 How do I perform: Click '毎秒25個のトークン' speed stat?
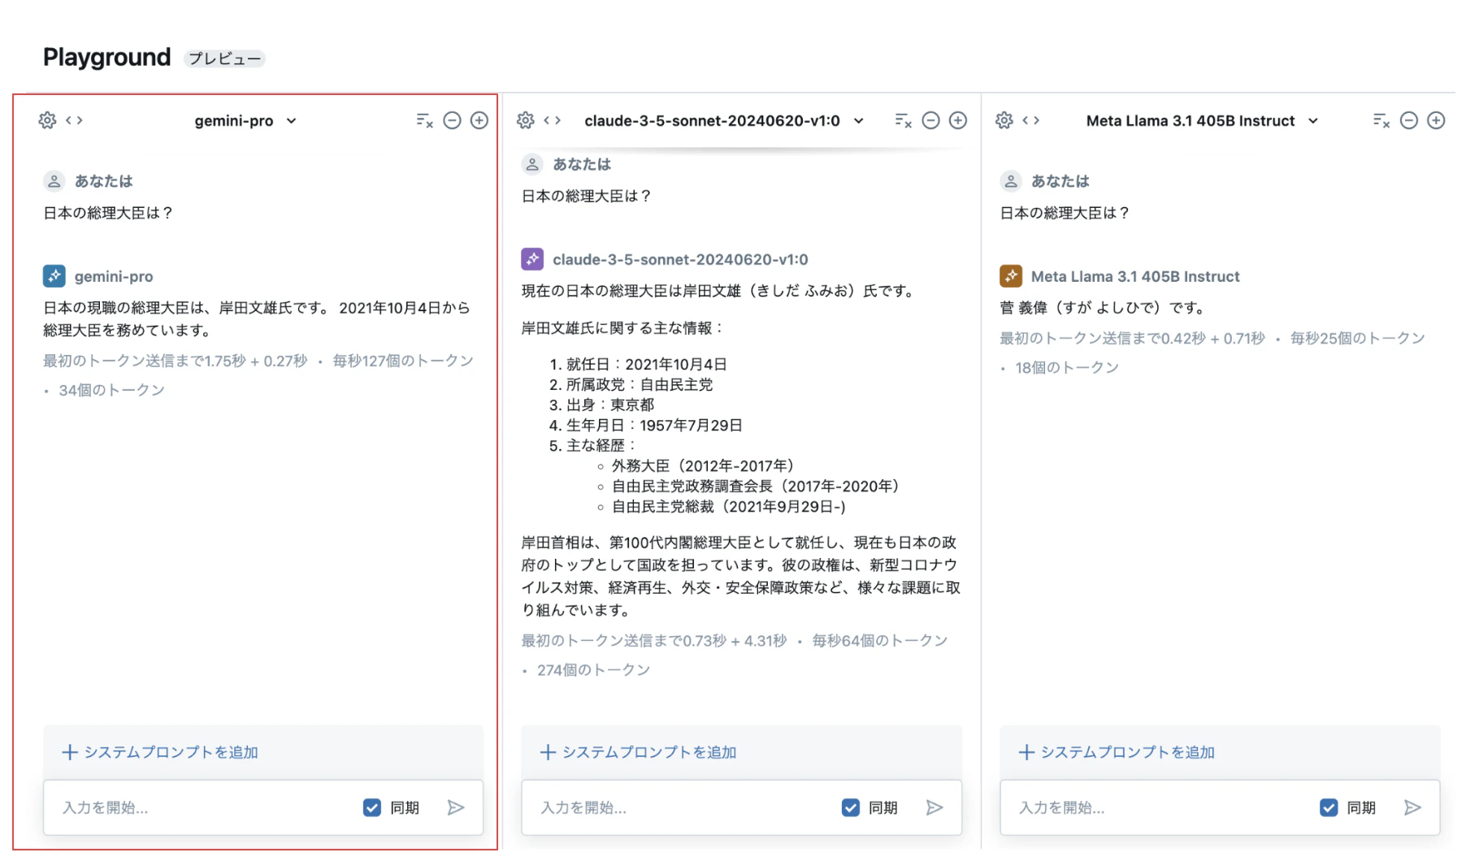[1358, 338]
